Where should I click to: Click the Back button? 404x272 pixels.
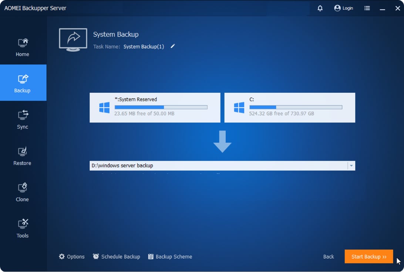[x=329, y=256]
